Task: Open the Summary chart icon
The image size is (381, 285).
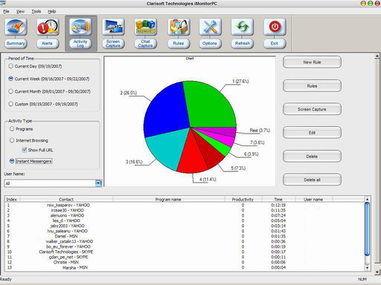Action: [16, 27]
